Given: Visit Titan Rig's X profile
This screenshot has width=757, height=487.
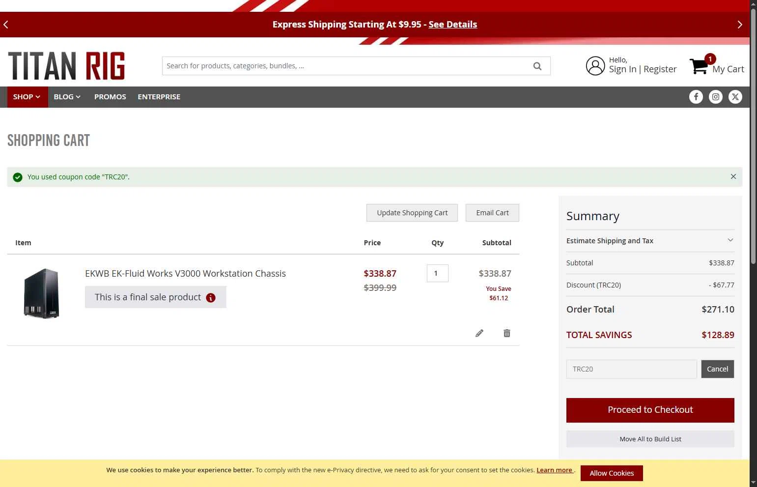Looking at the screenshot, I should [735, 97].
